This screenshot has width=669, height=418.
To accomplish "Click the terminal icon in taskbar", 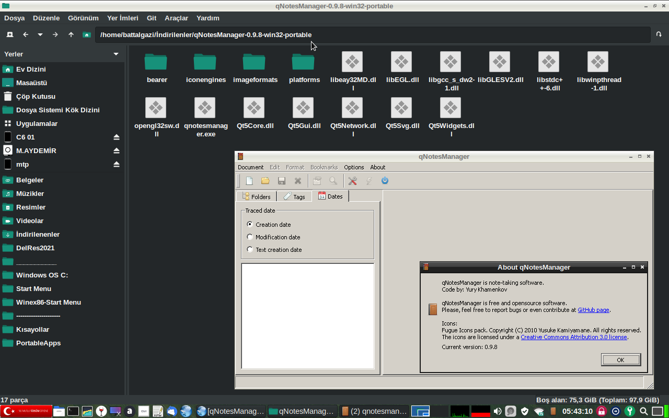I will [x=73, y=411].
